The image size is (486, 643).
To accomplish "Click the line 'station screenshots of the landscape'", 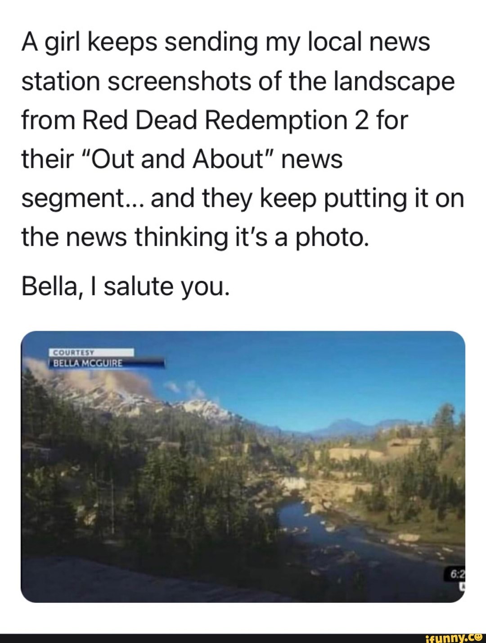I will (238, 82).
